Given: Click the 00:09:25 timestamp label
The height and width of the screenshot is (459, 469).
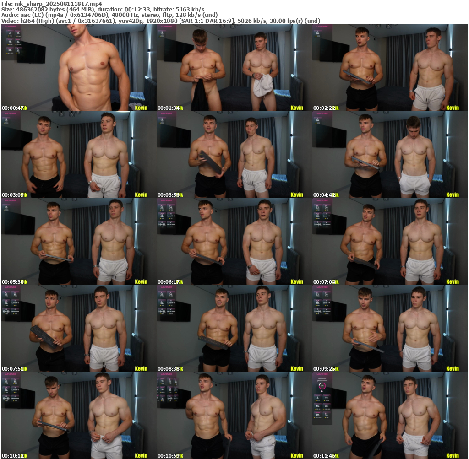Looking at the screenshot, I should click(324, 368).
